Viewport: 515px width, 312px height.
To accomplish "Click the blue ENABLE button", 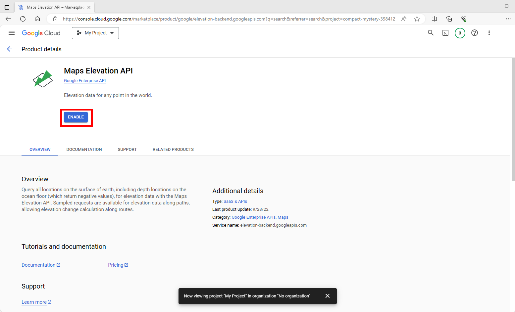I will pyautogui.click(x=76, y=117).
